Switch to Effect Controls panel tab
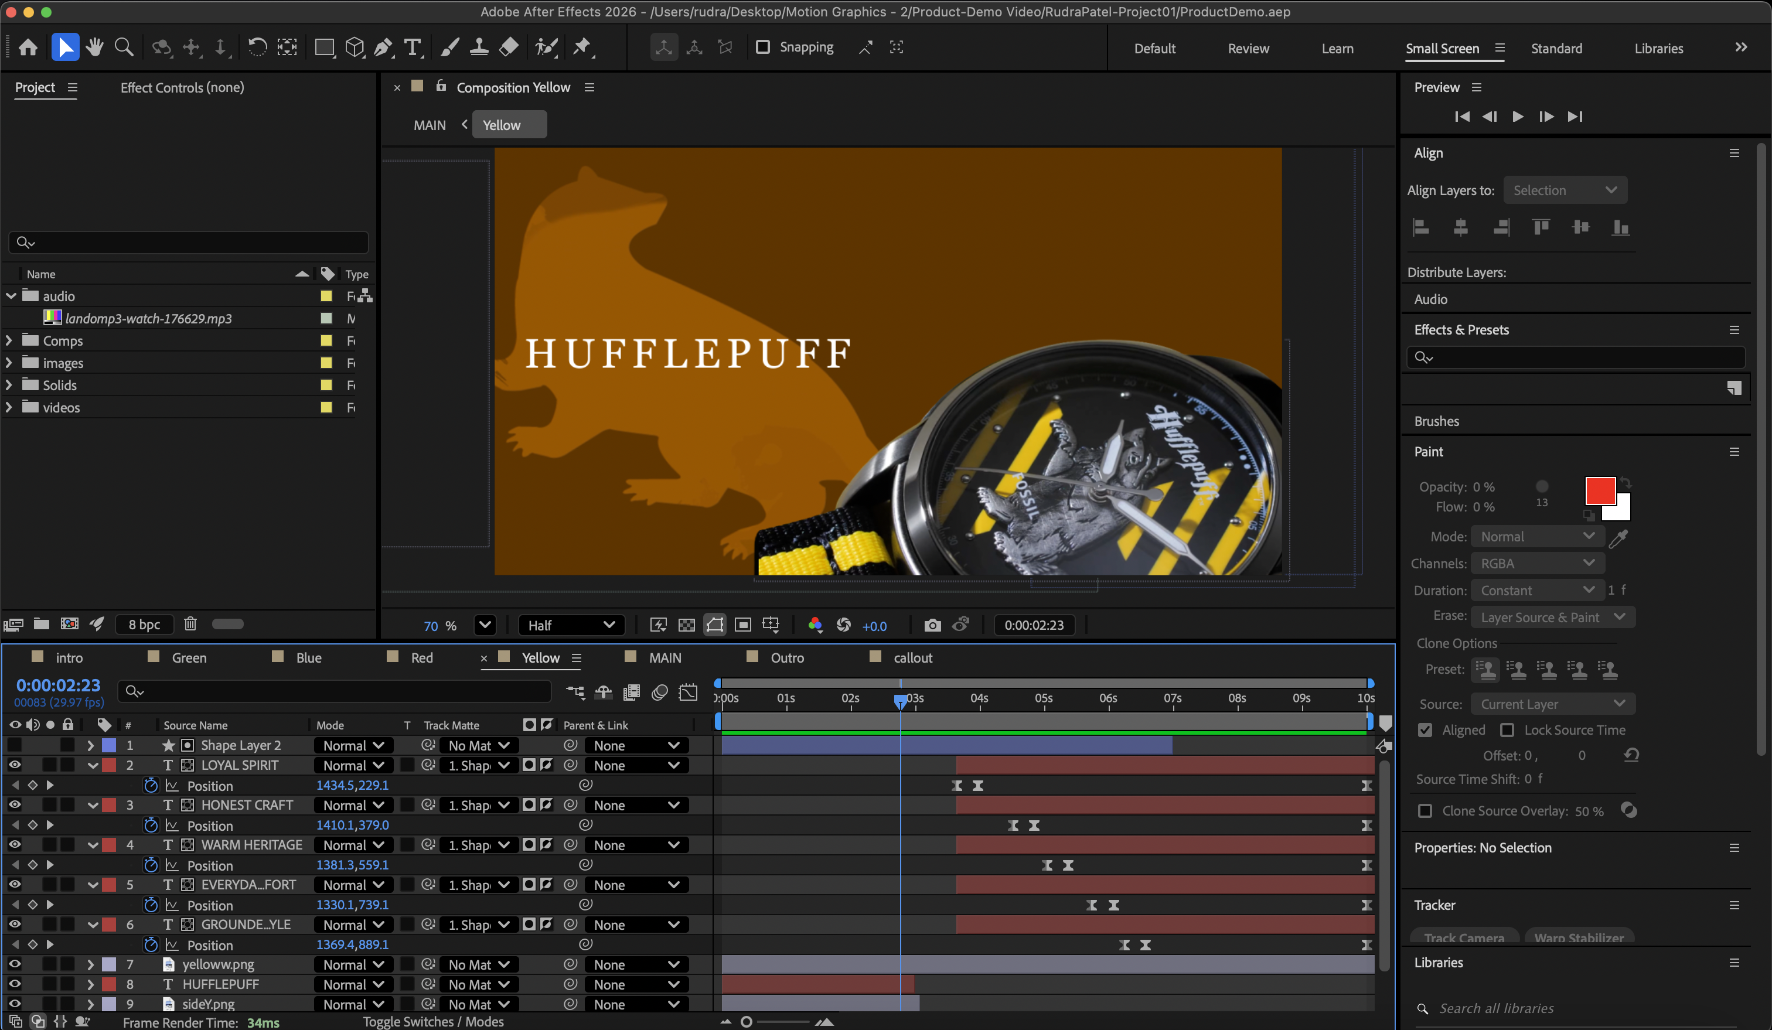Screen dimensions: 1772x1030 tap(182, 87)
